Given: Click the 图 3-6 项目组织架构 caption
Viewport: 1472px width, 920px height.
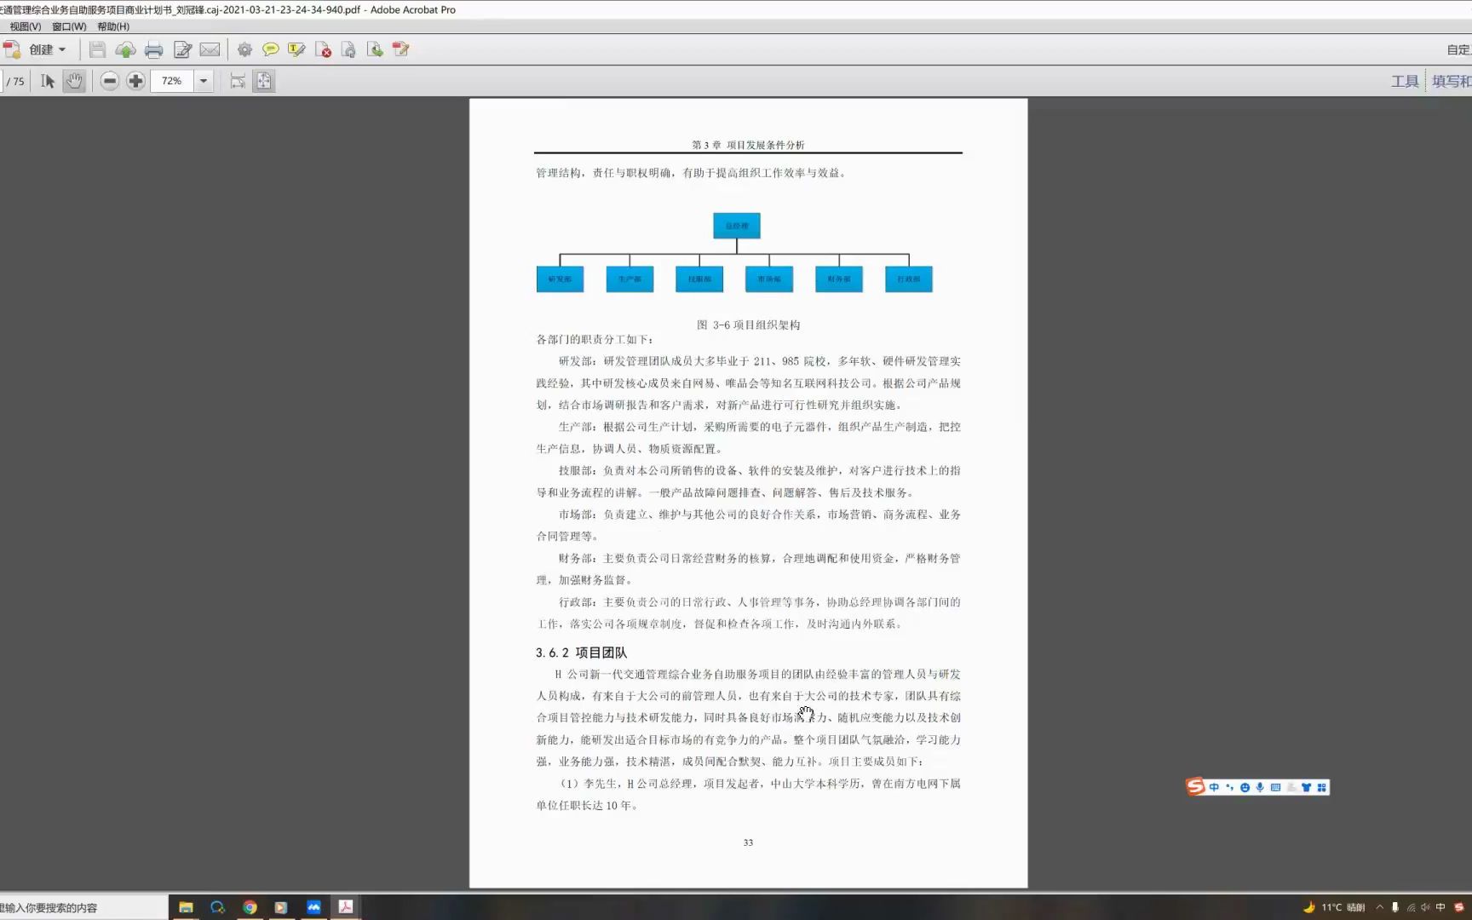Looking at the screenshot, I should pyautogui.click(x=748, y=325).
